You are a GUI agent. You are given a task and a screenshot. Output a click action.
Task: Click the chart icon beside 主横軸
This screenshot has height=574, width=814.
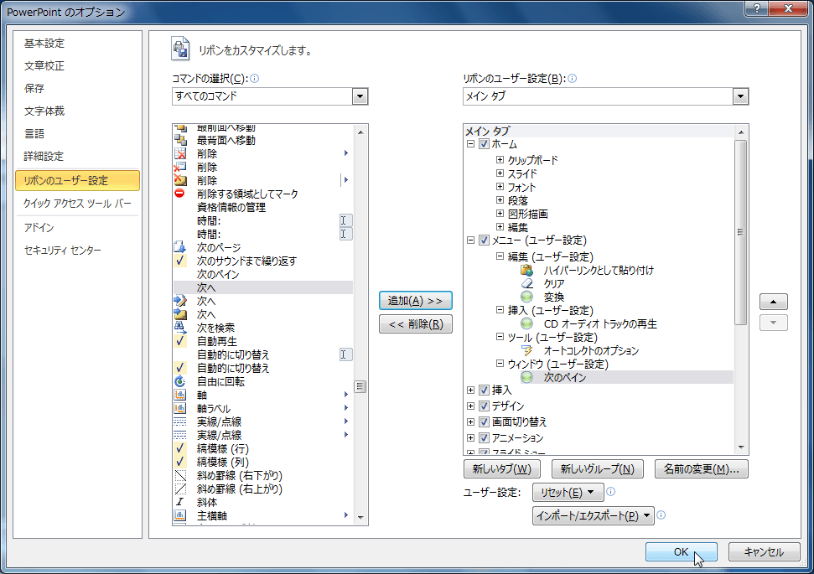(x=179, y=515)
